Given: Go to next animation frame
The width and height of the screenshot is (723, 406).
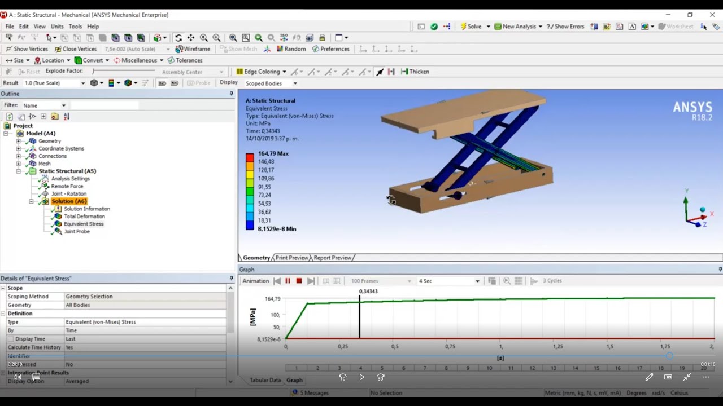Looking at the screenshot, I should click(x=311, y=281).
